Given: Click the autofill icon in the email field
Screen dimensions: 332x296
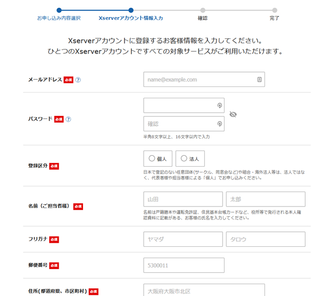Looking at the screenshot, I should 259,80.
